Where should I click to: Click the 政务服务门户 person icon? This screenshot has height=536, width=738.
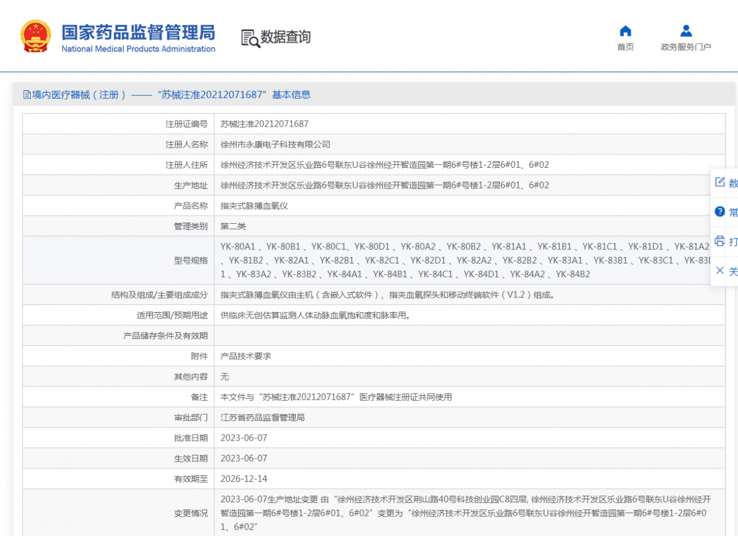686,31
